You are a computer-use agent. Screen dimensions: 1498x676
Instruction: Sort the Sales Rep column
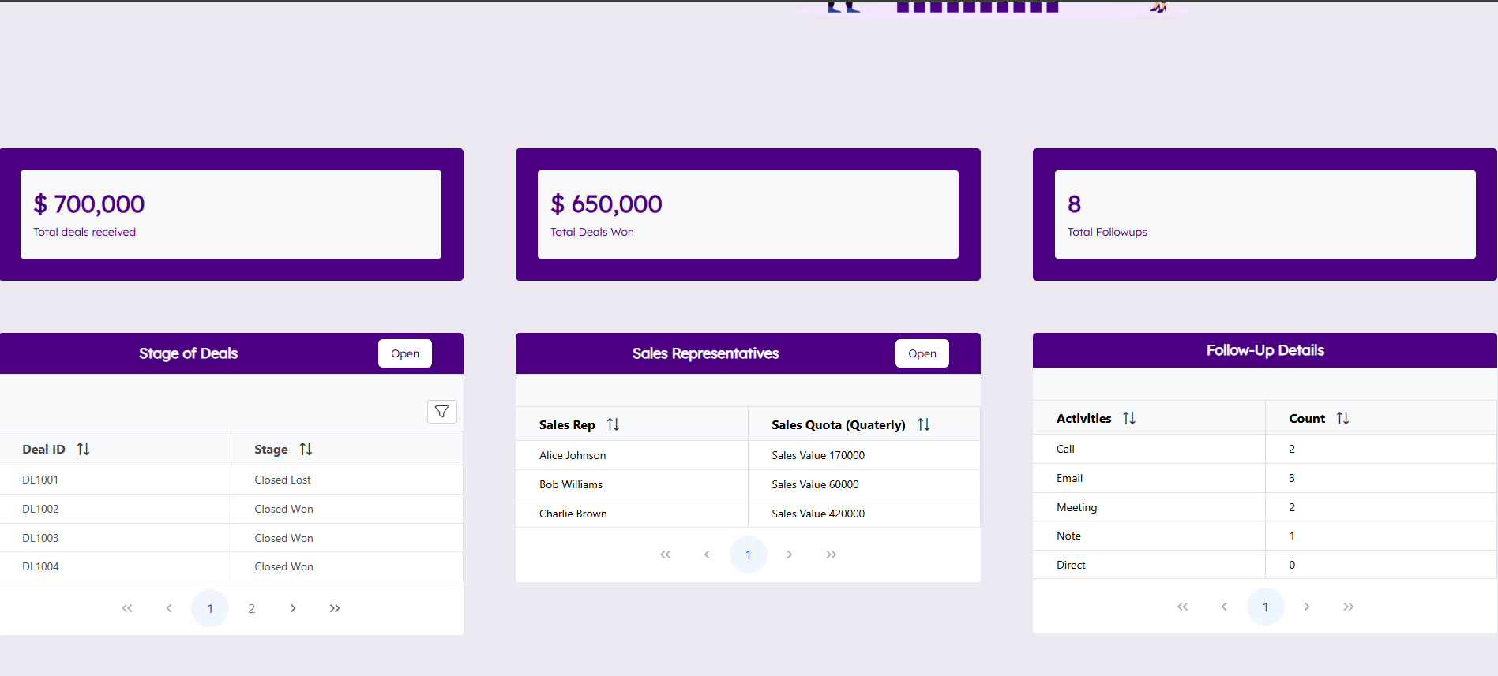pos(613,424)
